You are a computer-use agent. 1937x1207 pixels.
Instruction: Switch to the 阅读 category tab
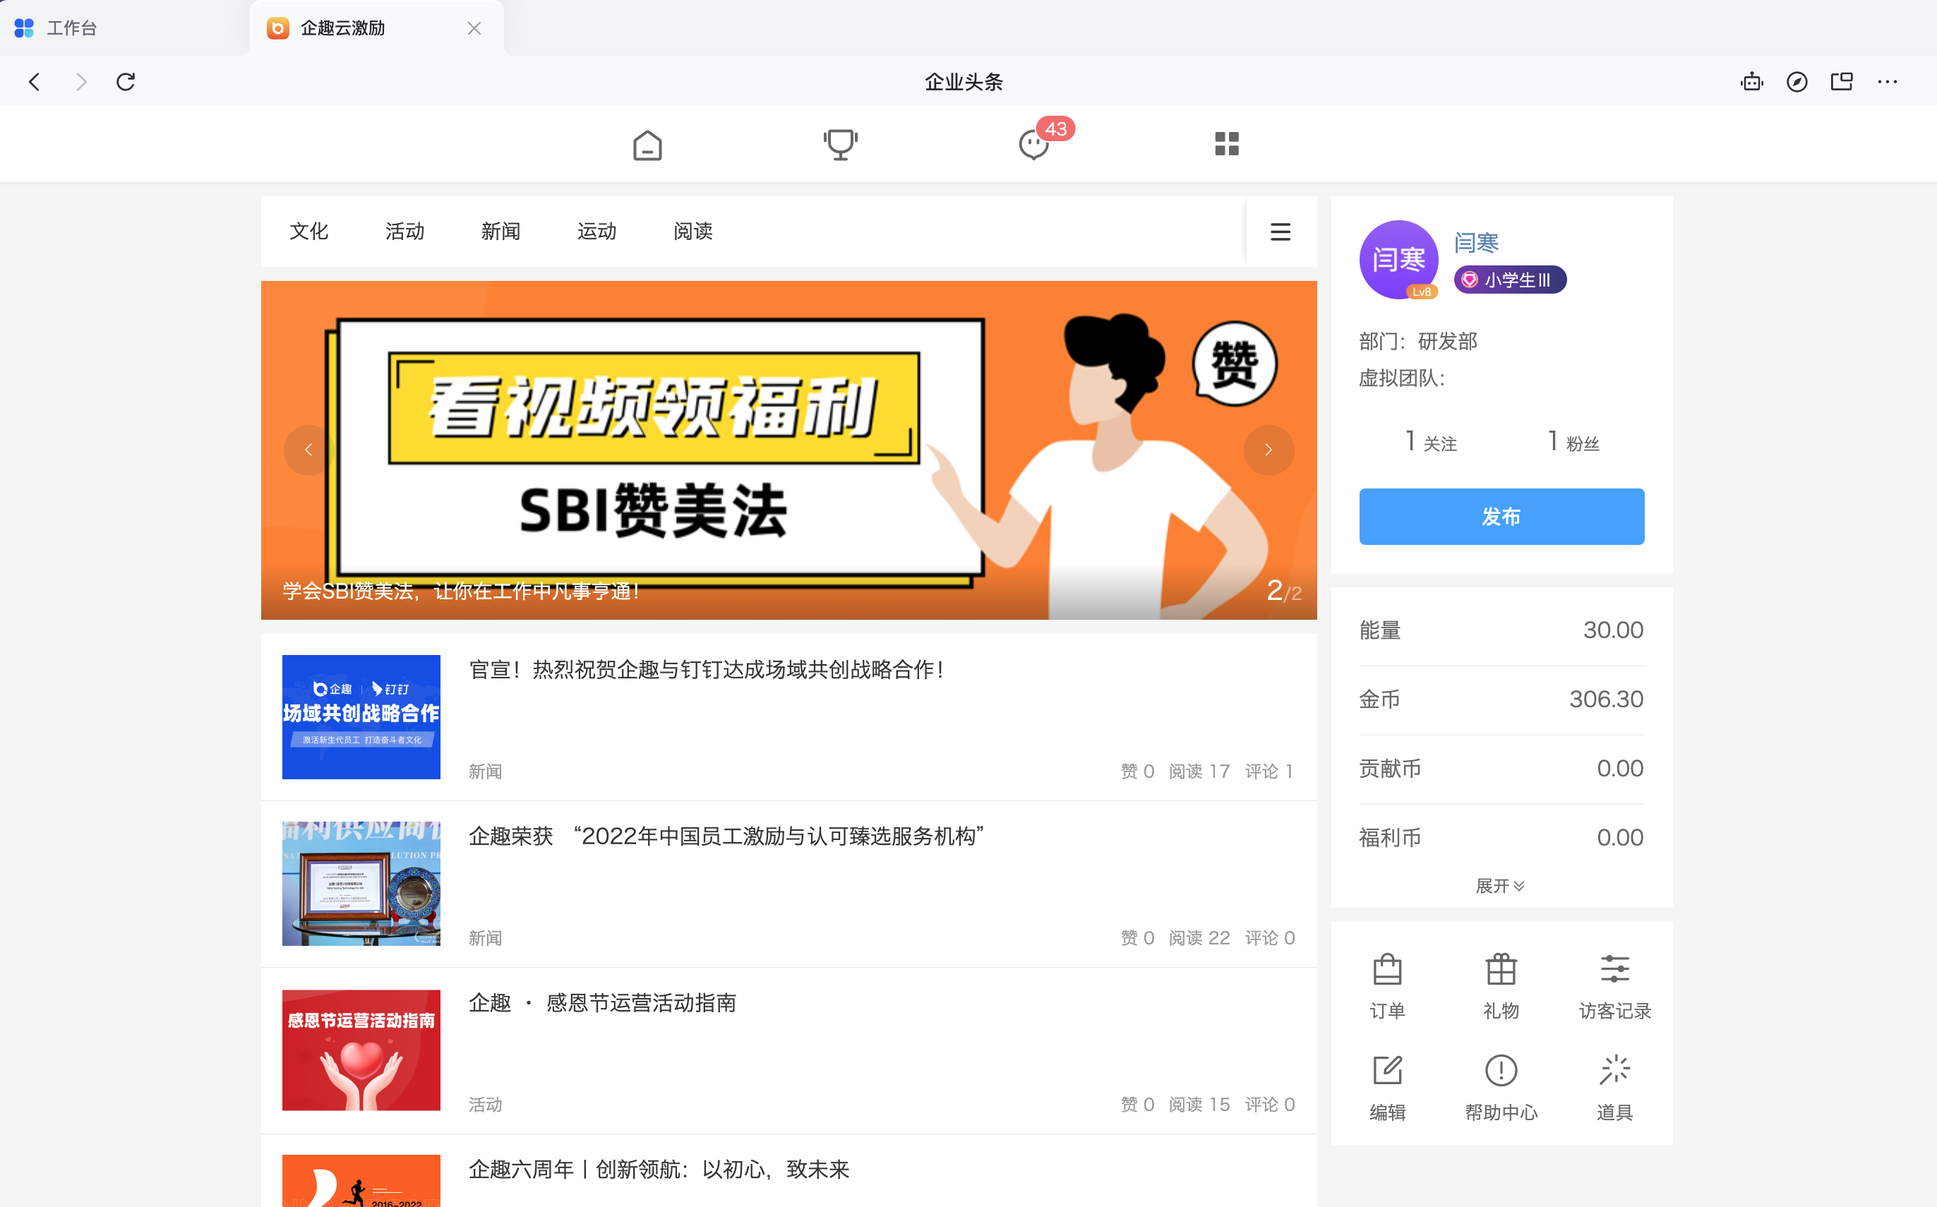pyautogui.click(x=692, y=232)
